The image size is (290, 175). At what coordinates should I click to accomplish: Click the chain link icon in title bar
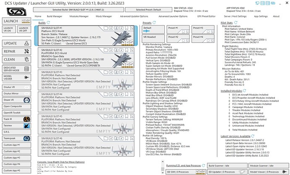(273, 3)
